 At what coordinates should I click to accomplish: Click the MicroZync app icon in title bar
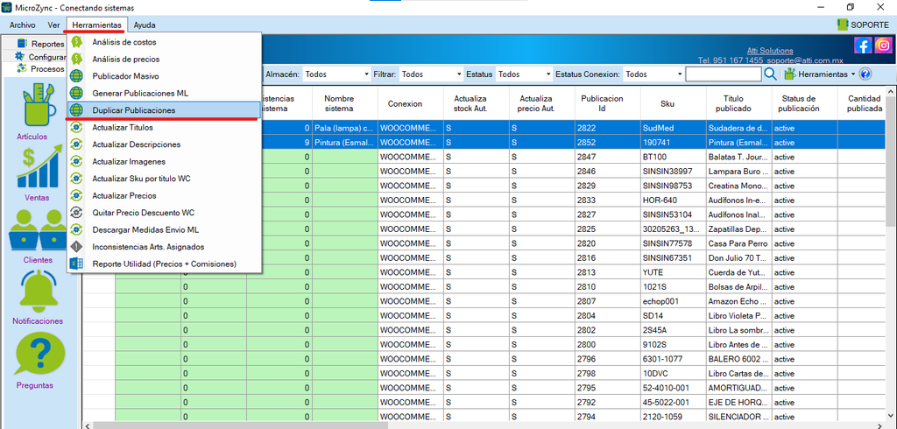[7, 7]
